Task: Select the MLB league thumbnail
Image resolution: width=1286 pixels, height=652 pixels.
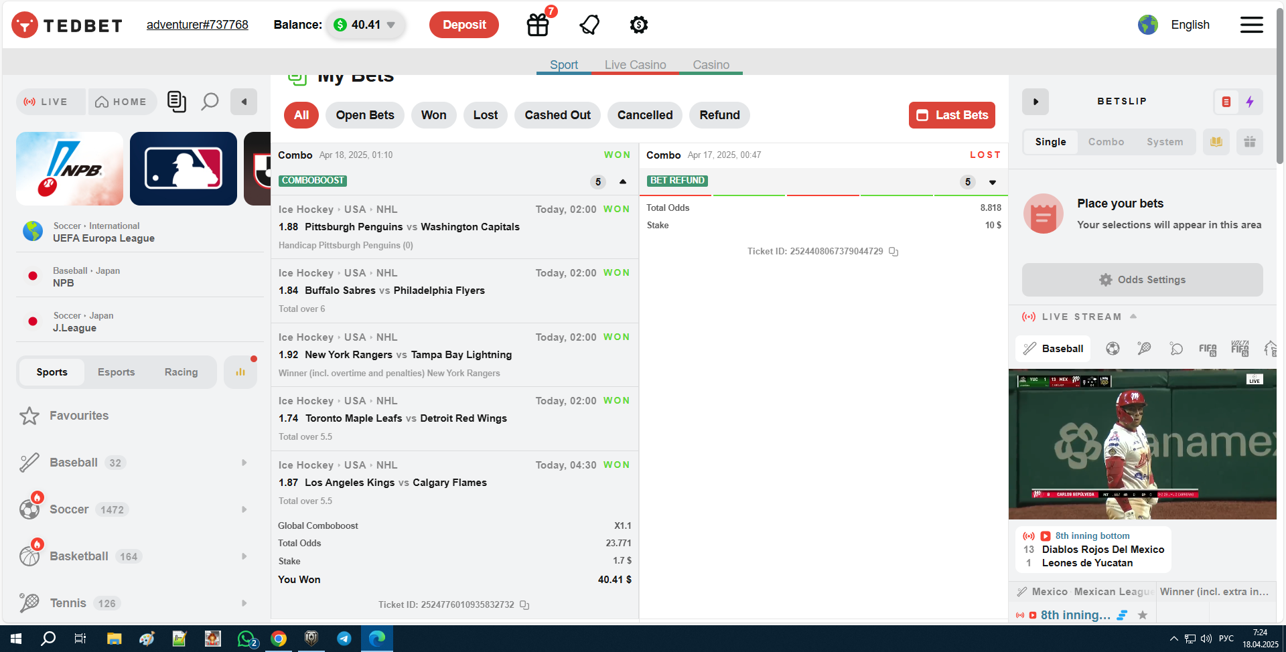Action: click(x=184, y=169)
